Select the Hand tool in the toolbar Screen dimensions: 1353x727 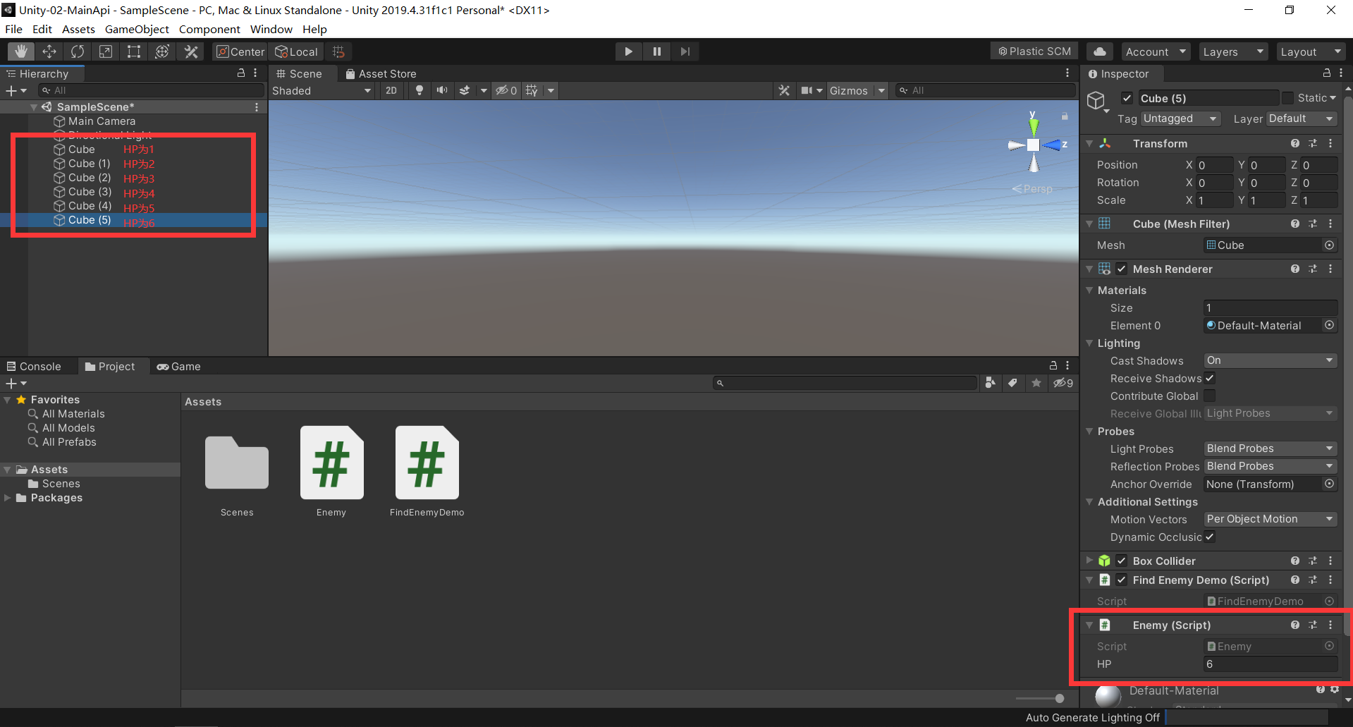(x=20, y=51)
